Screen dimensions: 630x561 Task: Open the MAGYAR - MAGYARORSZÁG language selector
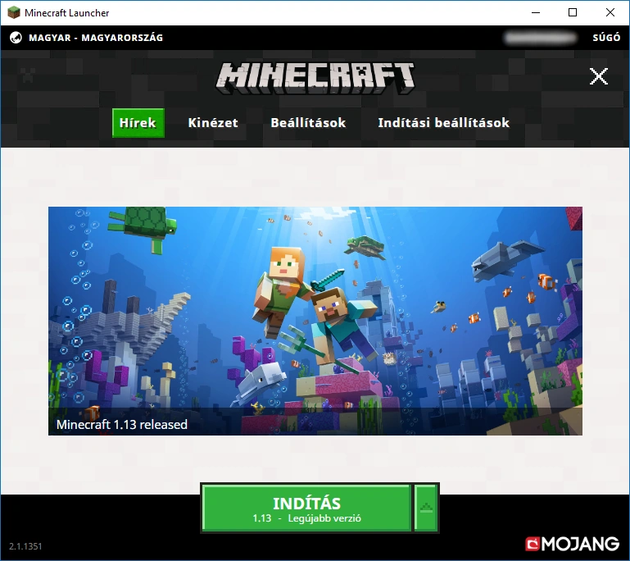point(96,38)
